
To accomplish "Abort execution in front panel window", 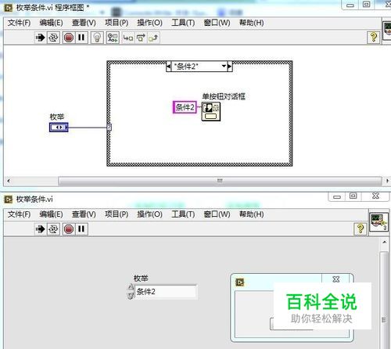I will 69,229.
